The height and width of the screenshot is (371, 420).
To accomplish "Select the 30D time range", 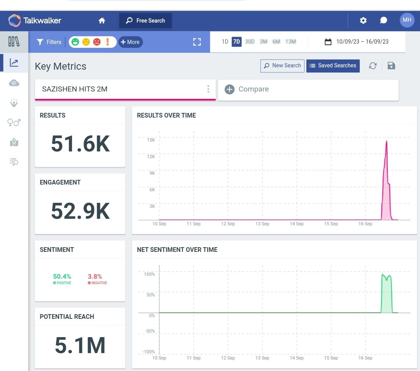I will (x=250, y=42).
